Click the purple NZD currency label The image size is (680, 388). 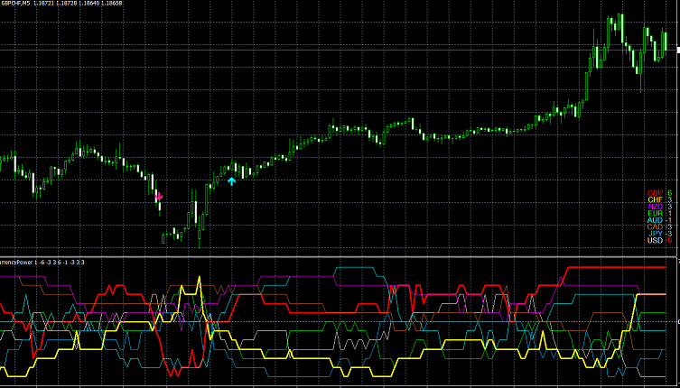656,207
